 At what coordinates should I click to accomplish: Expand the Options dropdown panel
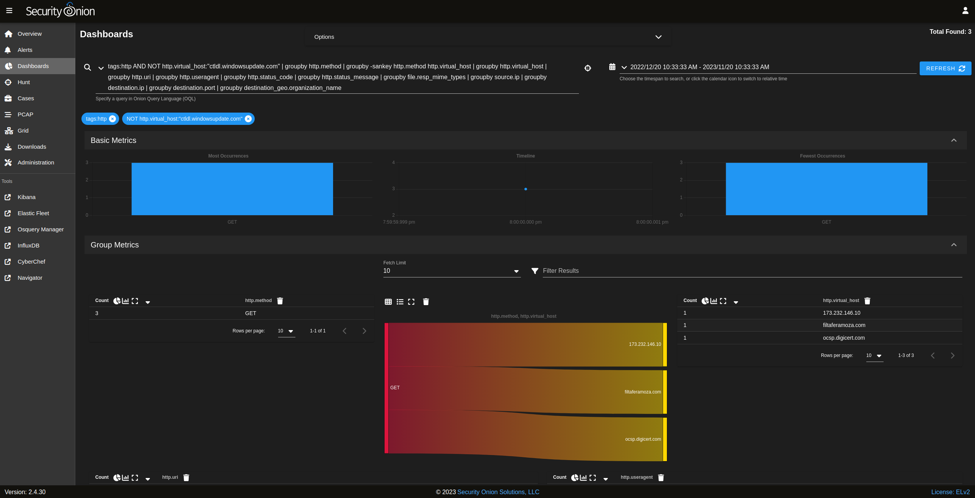(658, 37)
